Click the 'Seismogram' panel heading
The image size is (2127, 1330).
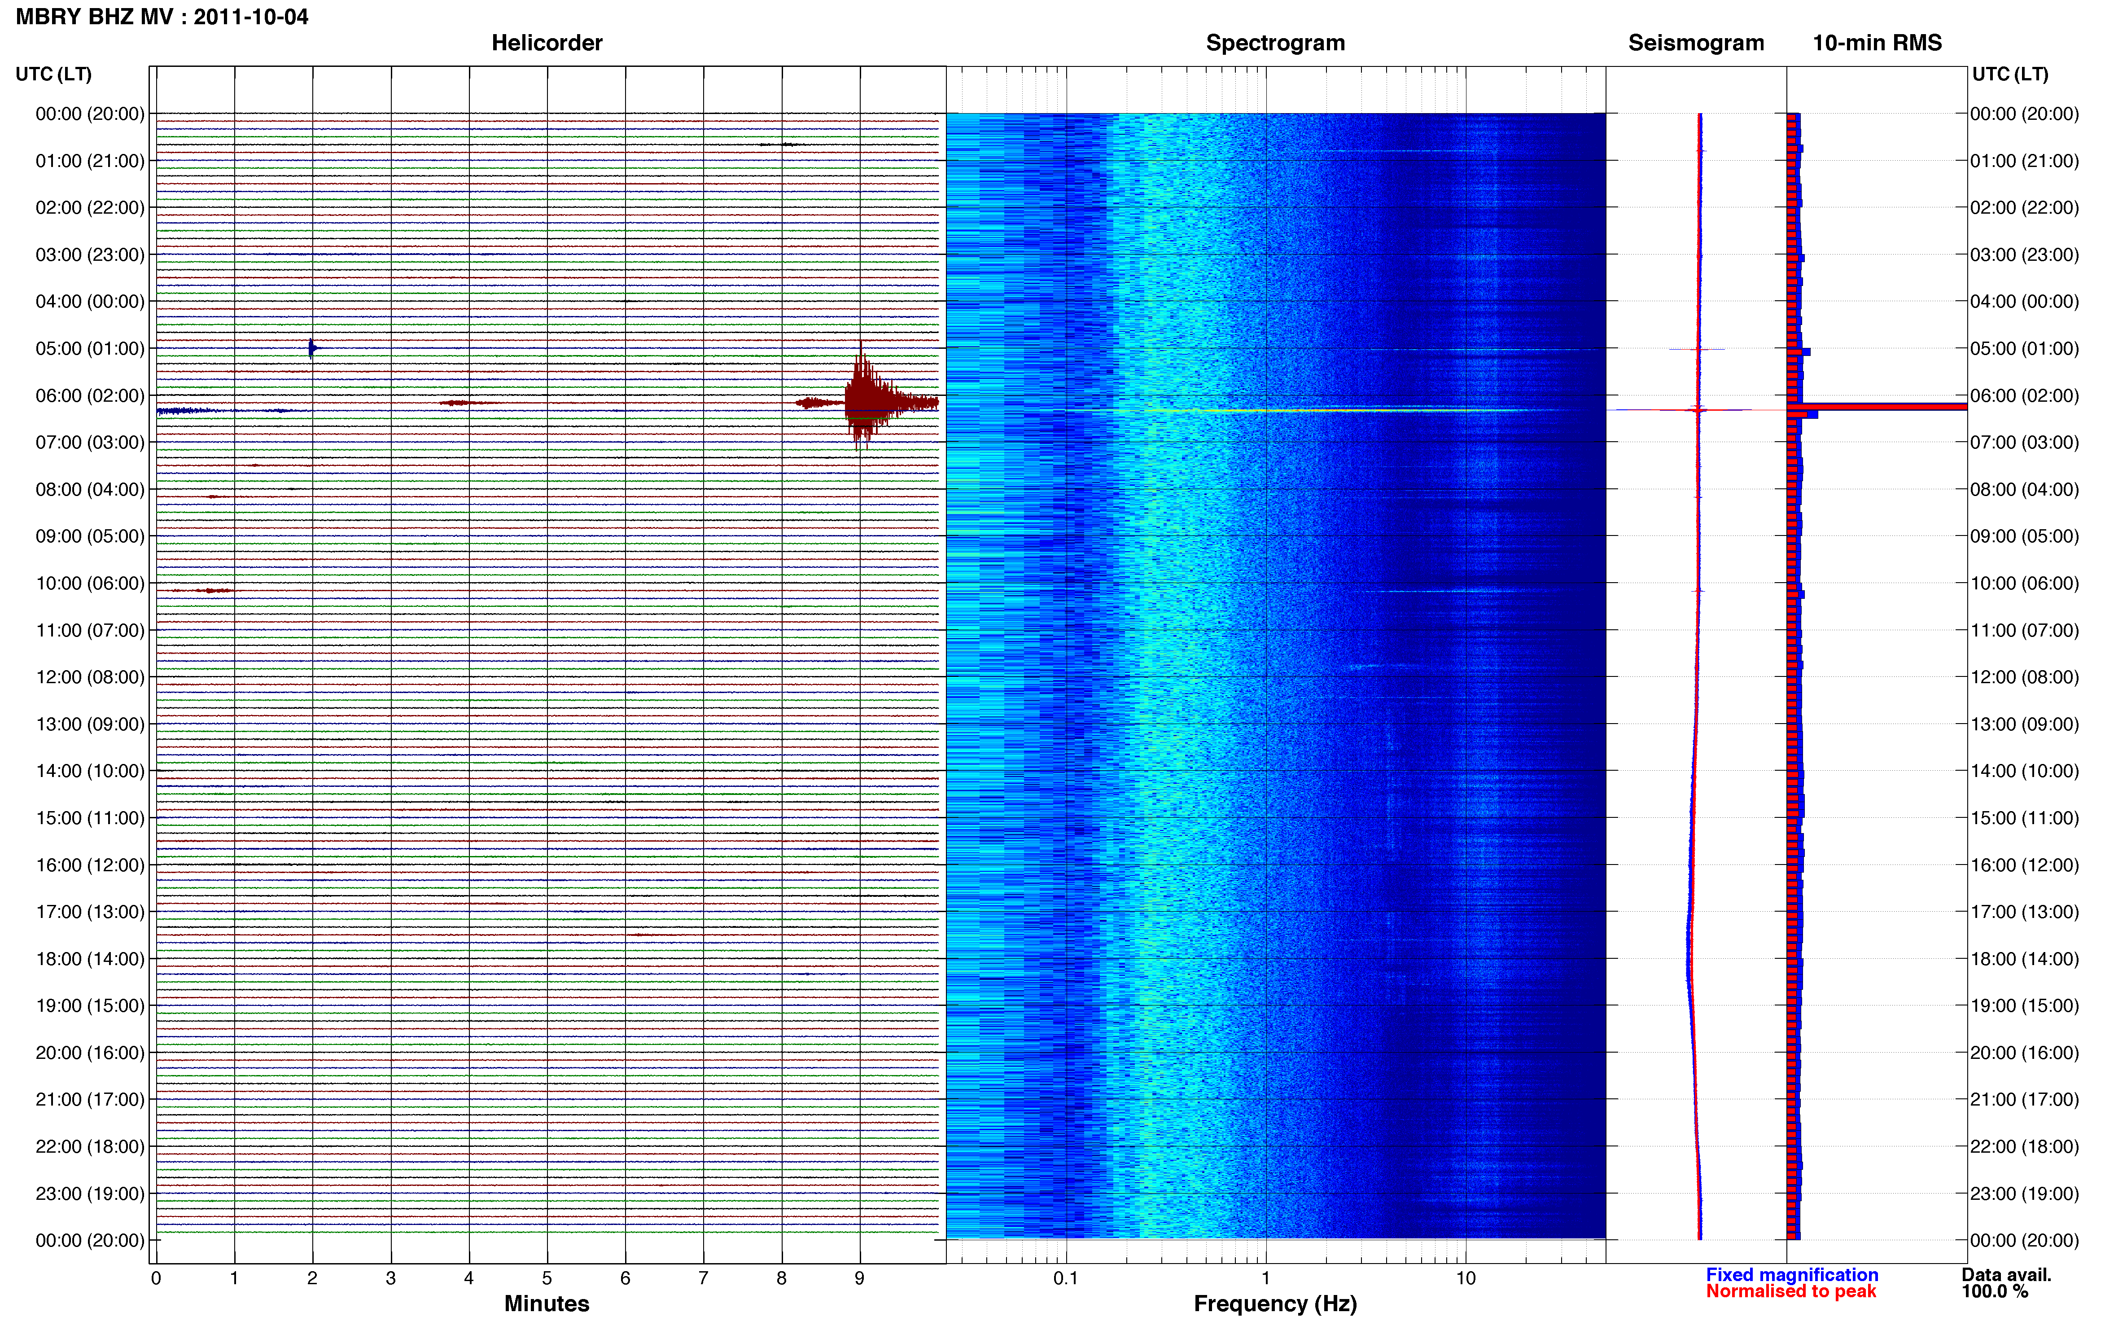1696,43
